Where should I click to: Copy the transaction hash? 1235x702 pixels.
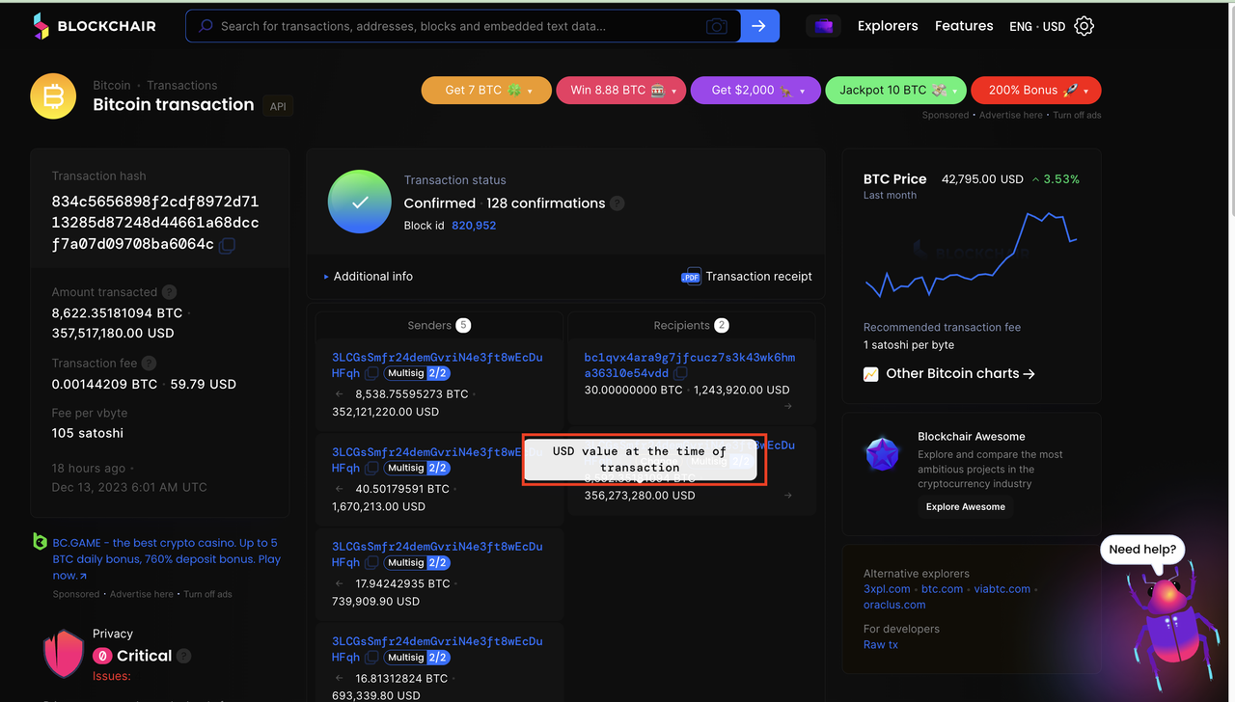(227, 245)
